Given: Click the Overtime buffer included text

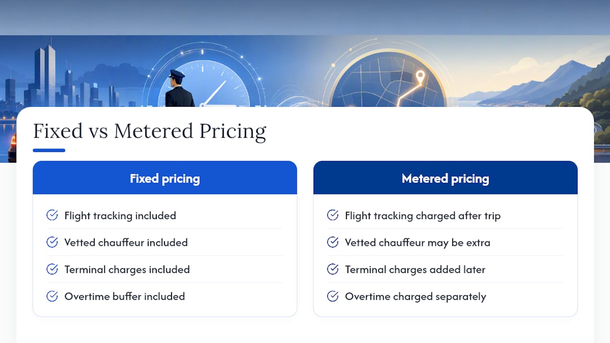Looking at the screenshot, I should click(124, 296).
